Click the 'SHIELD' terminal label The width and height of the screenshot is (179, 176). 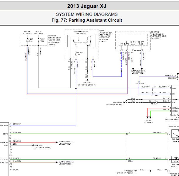click(175, 99)
